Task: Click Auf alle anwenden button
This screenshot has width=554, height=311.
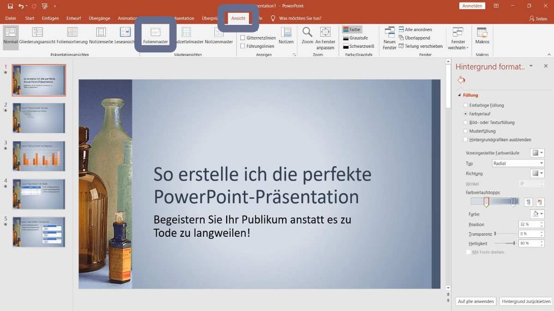Action: pos(476,301)
